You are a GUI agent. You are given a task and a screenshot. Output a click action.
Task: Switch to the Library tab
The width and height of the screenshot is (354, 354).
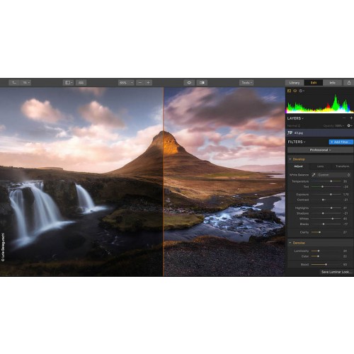(295, 83)
